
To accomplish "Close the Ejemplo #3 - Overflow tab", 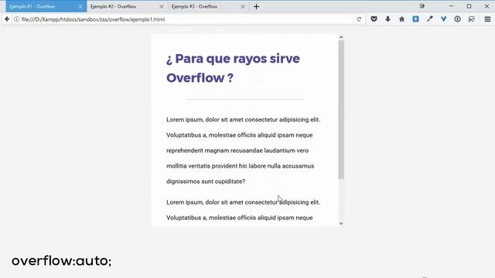I will [243, 7].
